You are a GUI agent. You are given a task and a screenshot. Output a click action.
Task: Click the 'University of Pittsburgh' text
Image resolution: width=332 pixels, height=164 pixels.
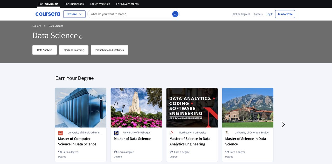coord(136,133)
